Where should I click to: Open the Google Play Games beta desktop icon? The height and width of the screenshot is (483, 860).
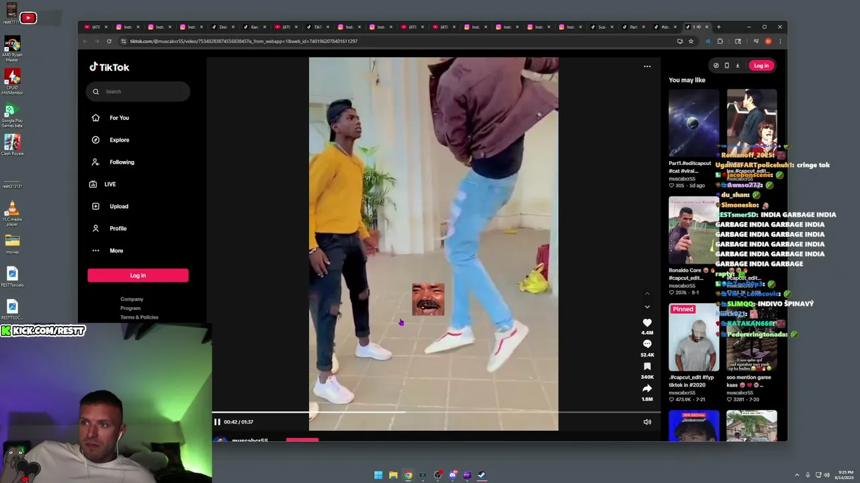[12, 115]
